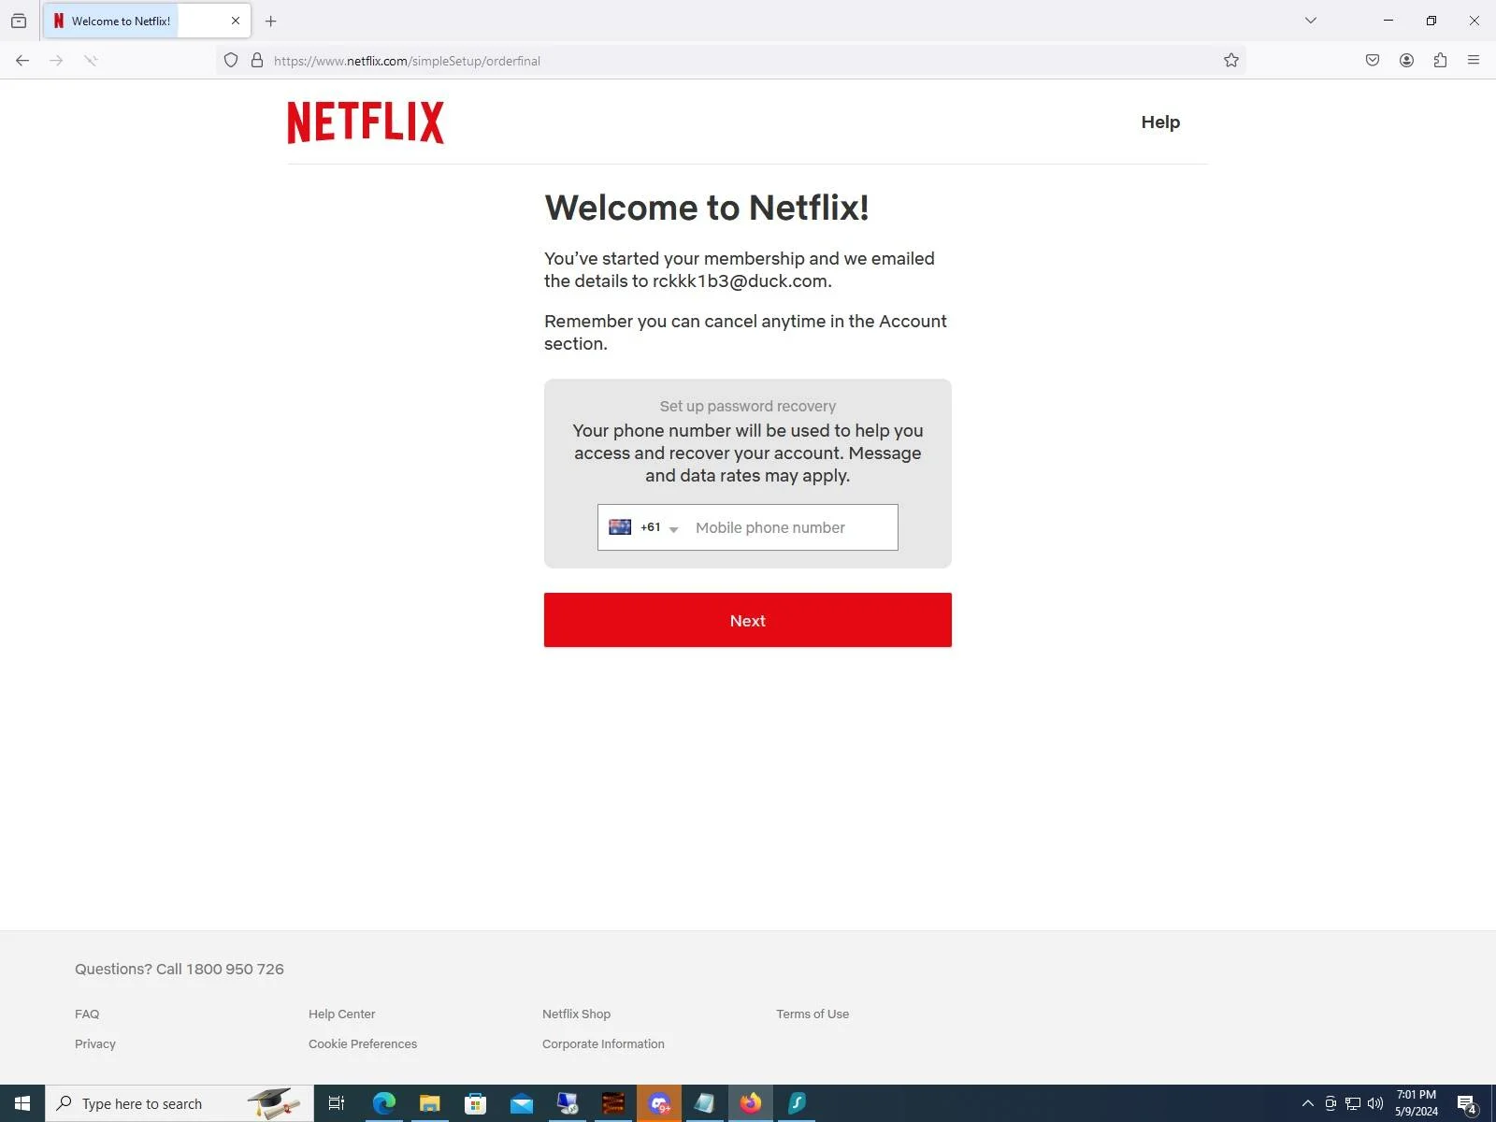The height and width of the screenshot is (1122, 1496).
Task: Open Firefox application hamburger menu
Action: 1474,61
